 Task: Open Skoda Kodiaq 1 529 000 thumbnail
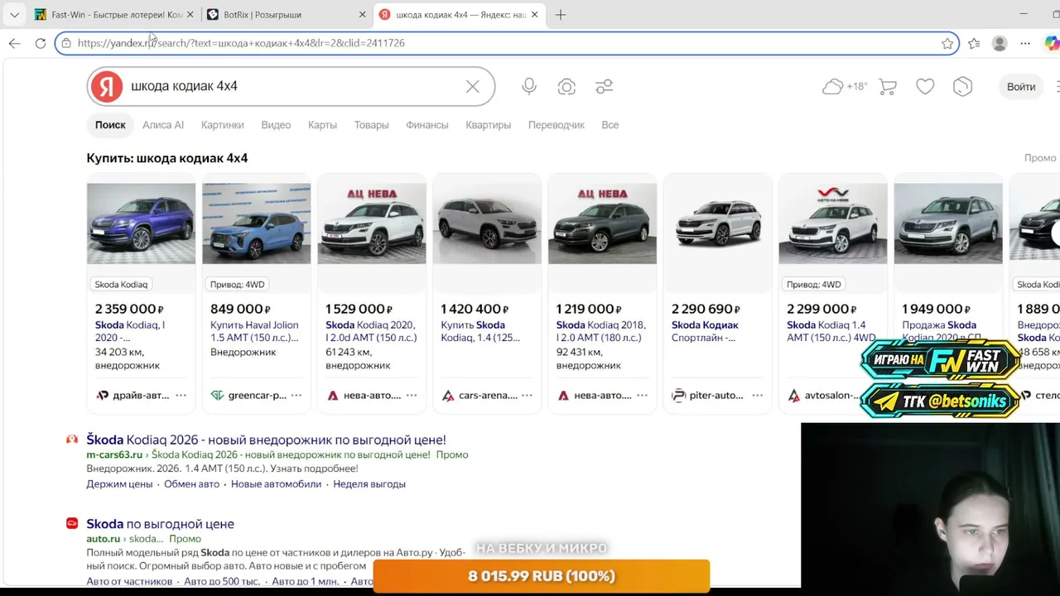[372, 223]
